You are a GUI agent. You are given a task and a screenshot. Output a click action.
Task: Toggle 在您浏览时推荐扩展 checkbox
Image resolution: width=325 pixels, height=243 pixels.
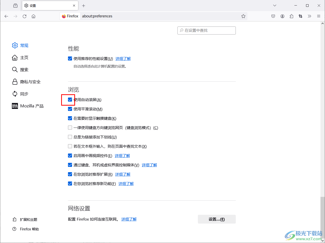[x=70, y=174]
